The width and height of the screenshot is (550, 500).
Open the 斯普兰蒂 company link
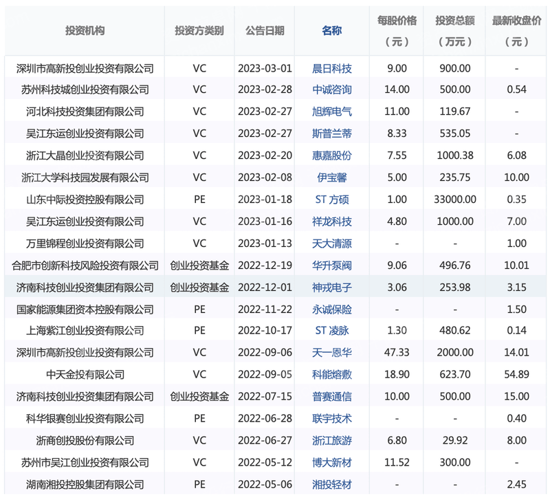coord(332,133)
